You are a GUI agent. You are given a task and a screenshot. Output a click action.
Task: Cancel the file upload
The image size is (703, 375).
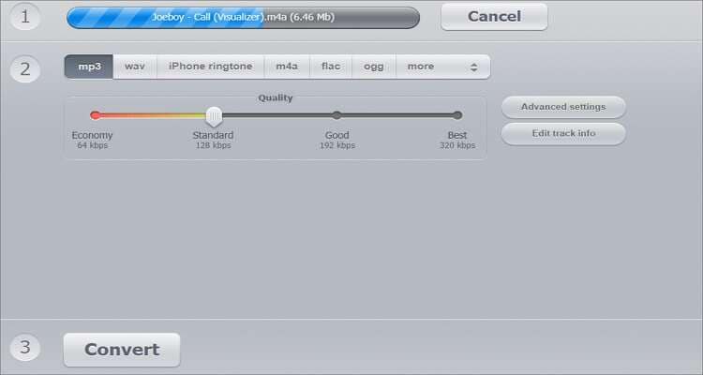pos(494,17)
